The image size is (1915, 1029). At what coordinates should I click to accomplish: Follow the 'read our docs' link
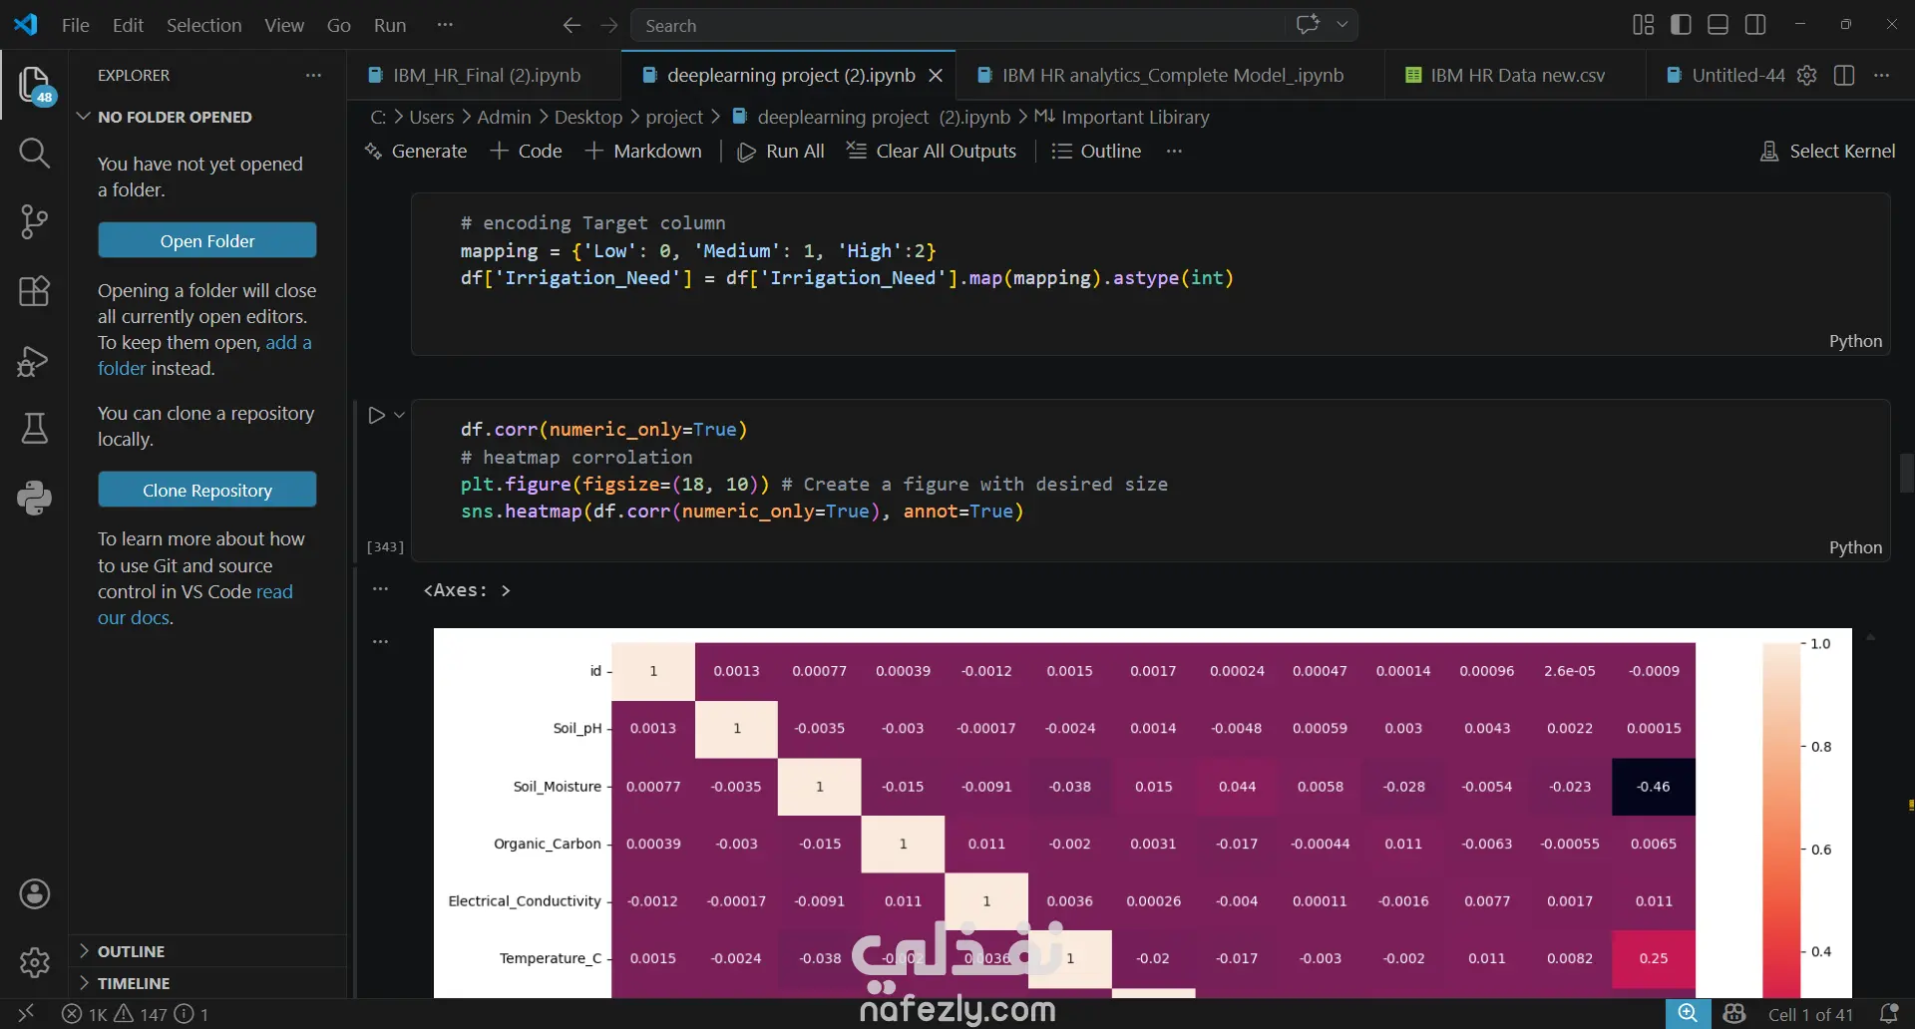point(195,605)
